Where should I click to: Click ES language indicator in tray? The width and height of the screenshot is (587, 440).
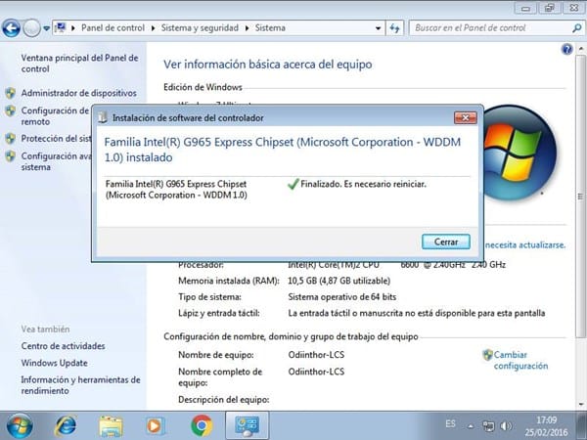pyautogui.click(x=451, y=423)
